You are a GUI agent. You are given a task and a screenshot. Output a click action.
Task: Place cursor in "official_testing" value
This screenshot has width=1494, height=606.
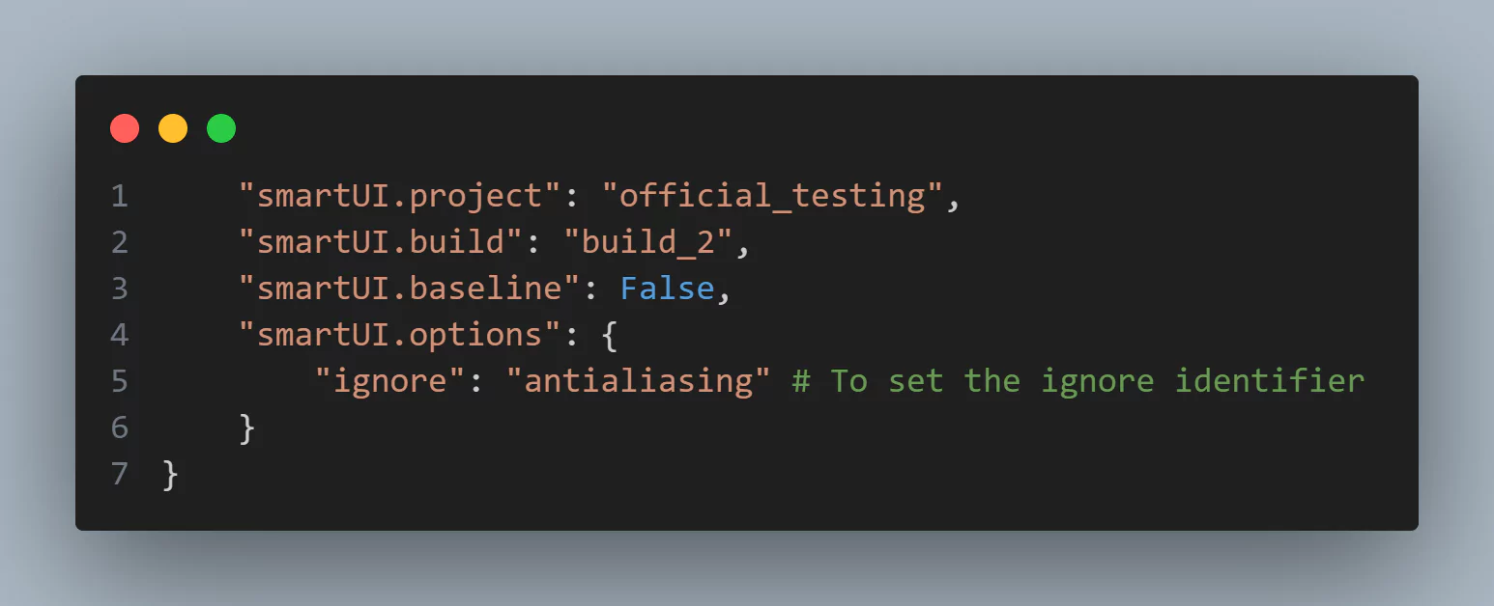point(771,196)
